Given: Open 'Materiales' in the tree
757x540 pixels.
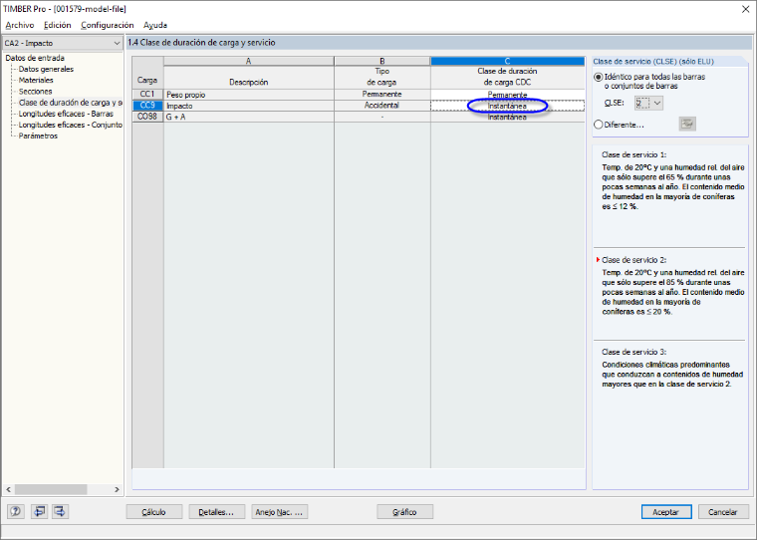Looking at the screenshot, I should point(36,80).
